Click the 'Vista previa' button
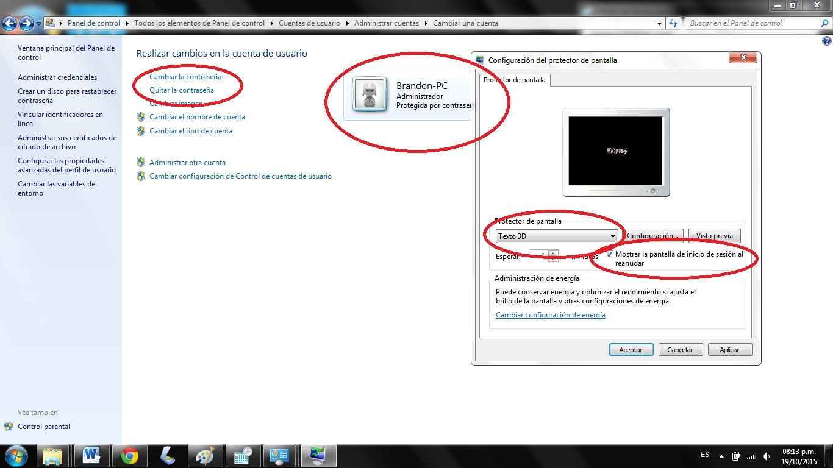 click(x=714, y=236)
